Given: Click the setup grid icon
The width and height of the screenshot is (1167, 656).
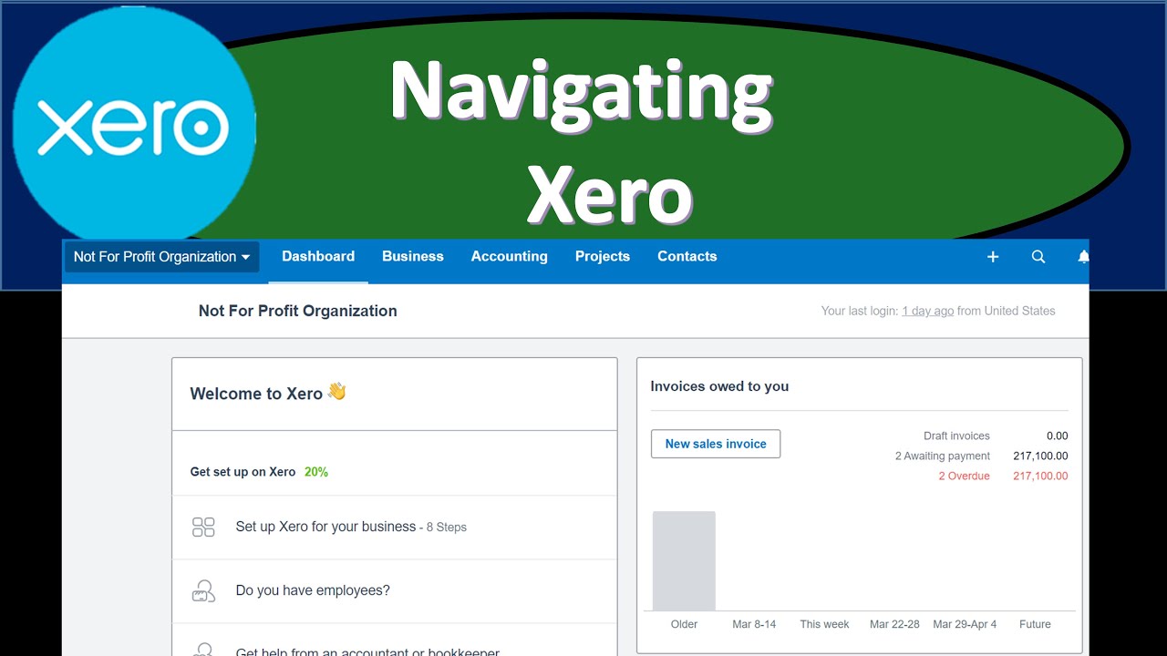Looking at the screenshot, I should point(203,528).
